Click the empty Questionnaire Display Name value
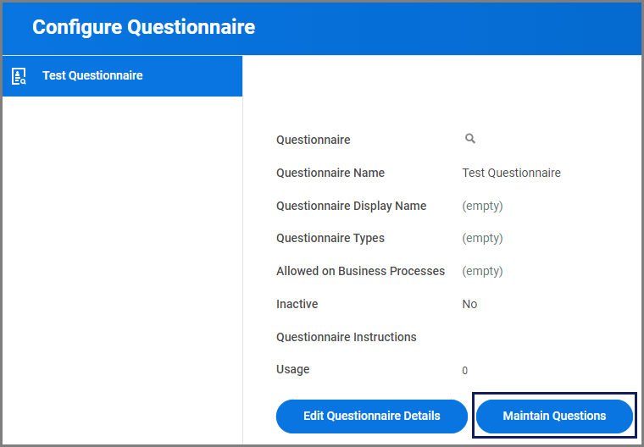Viewport: 644px width, 447px height. [x=482, y=206]
